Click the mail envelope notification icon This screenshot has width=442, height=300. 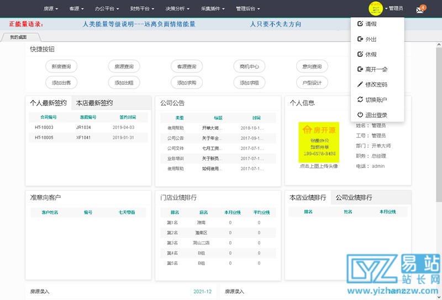click(419, 10)
